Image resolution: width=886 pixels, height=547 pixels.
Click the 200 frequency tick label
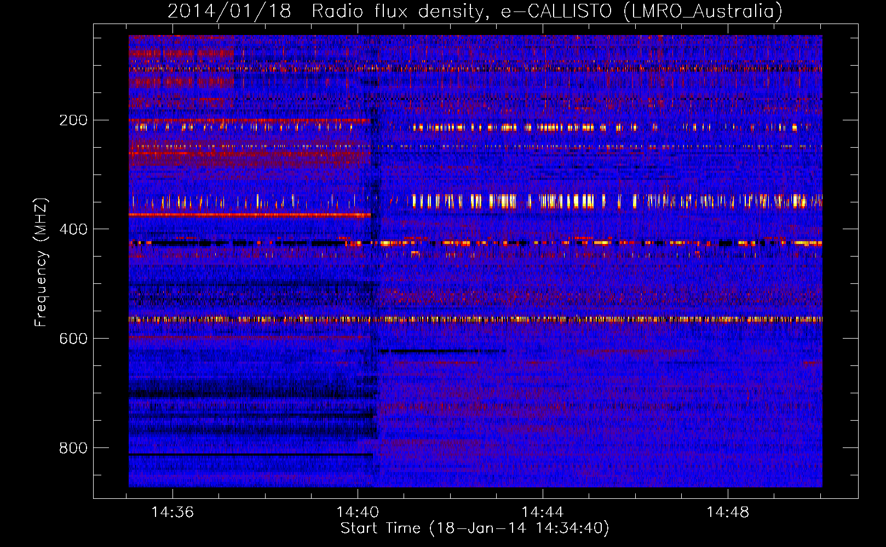(x=73, y=120)
